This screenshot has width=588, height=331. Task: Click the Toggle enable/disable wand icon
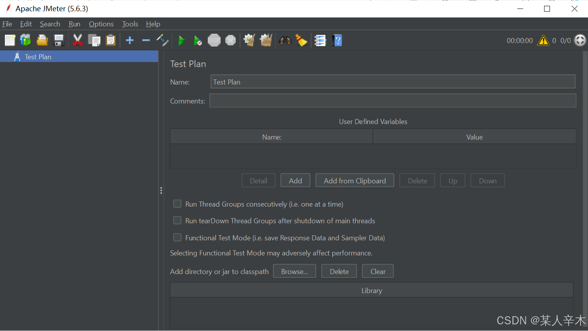(x=162, y=40)
